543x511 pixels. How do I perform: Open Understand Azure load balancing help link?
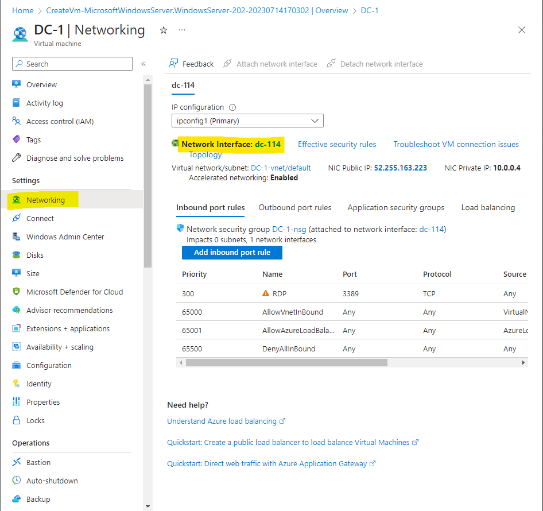pos(226,421)
